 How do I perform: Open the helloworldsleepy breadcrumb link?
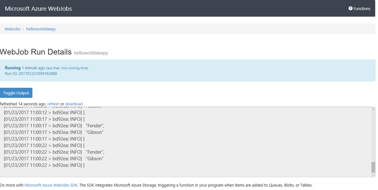[x=41, y=29]
